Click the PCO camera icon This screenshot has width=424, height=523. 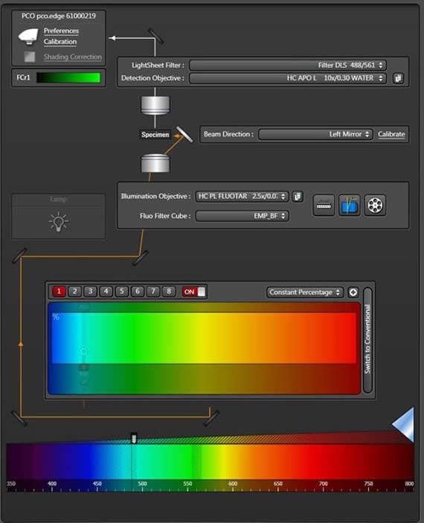pos(28,37)
